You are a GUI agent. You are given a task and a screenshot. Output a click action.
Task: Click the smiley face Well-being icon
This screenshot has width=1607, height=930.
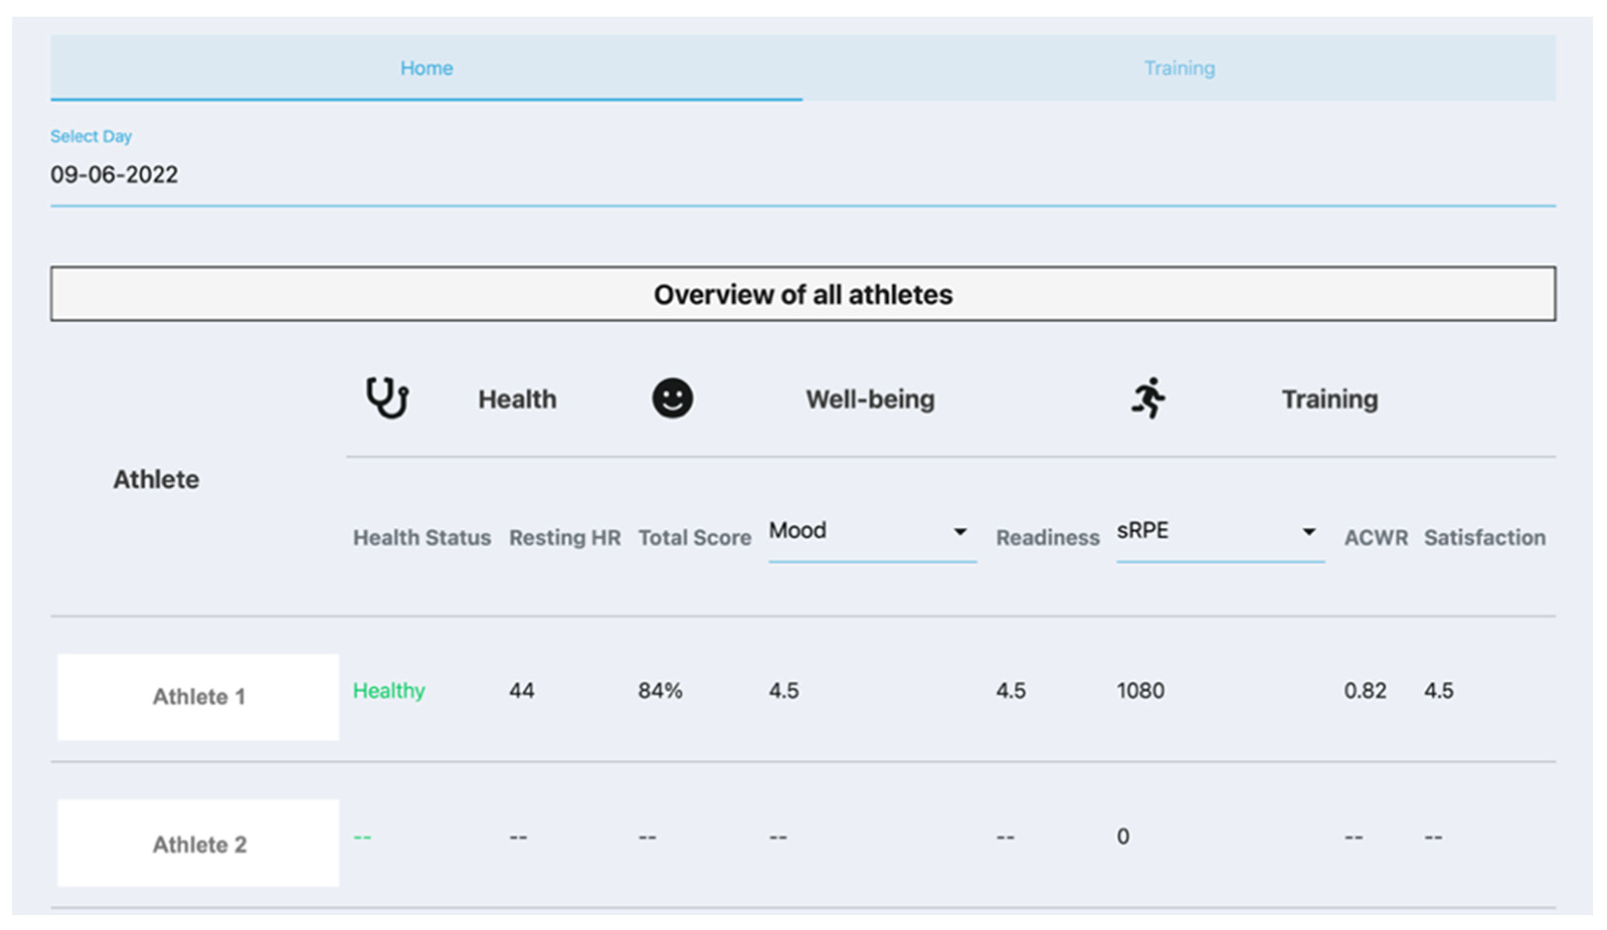click(672, 398)
